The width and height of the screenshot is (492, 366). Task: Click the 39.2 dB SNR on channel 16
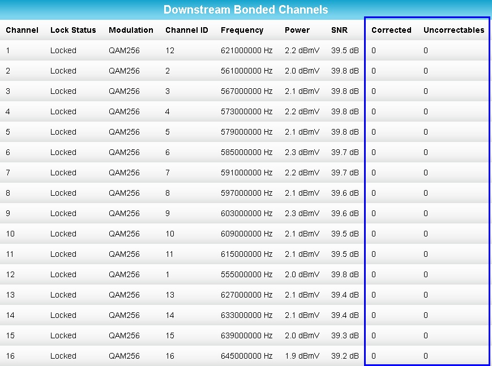(x=345, y=356)
